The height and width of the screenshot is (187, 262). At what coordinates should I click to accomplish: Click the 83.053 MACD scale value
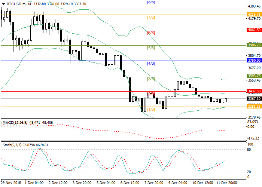click(x=253, y=122)
